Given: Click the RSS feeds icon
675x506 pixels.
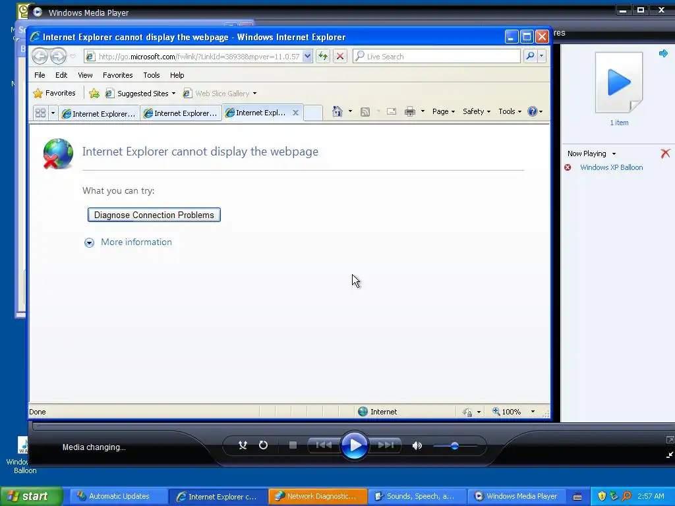Looking at the screenshot, I should tap(365, 112).
